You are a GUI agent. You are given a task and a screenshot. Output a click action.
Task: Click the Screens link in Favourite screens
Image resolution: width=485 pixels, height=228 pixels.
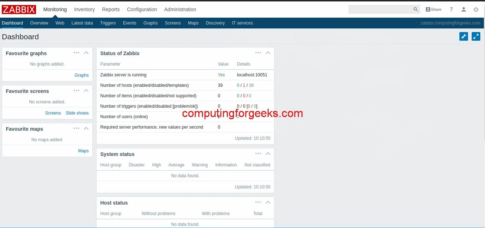53,113
